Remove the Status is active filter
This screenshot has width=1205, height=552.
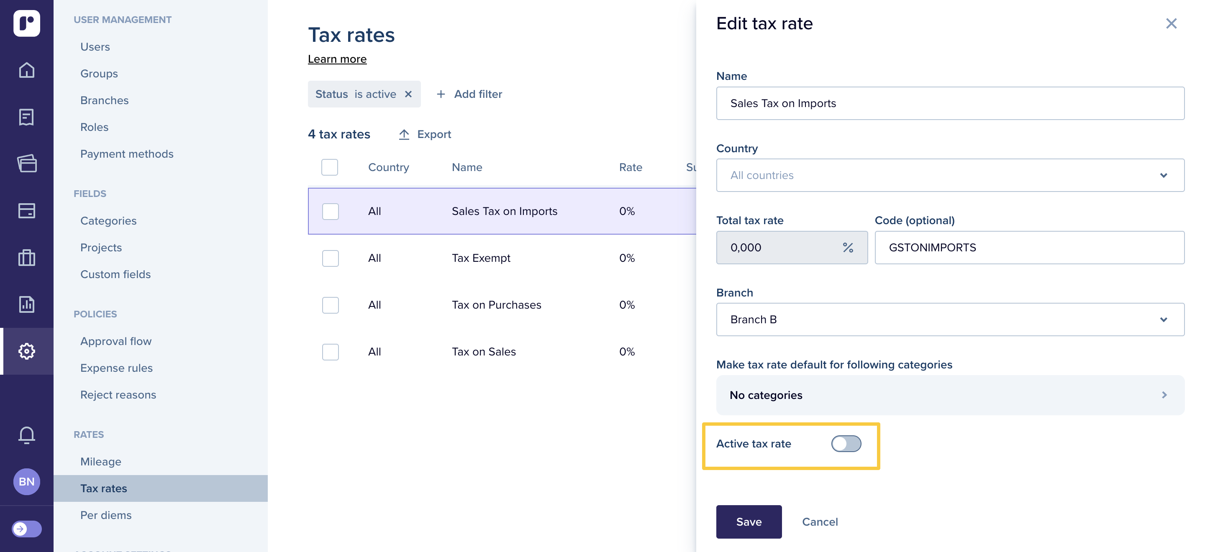[408, 94]
